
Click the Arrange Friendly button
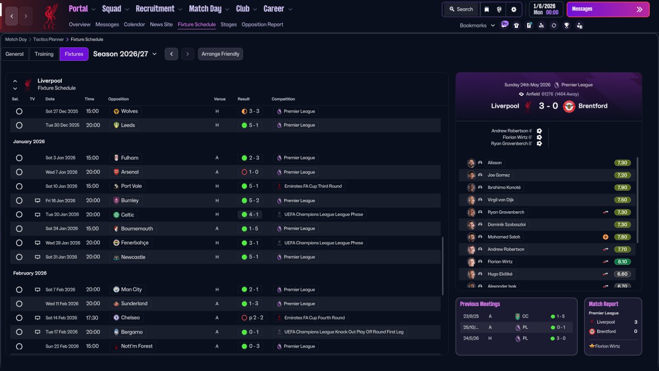click(x=220, y=54)
